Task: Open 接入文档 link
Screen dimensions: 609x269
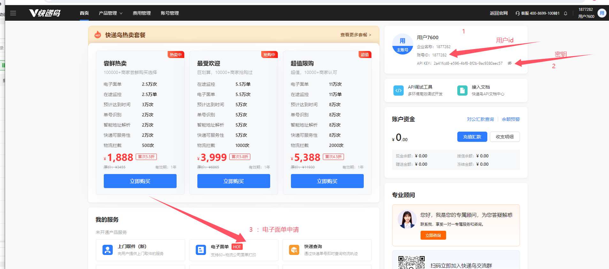Action: tap(481, 87)
